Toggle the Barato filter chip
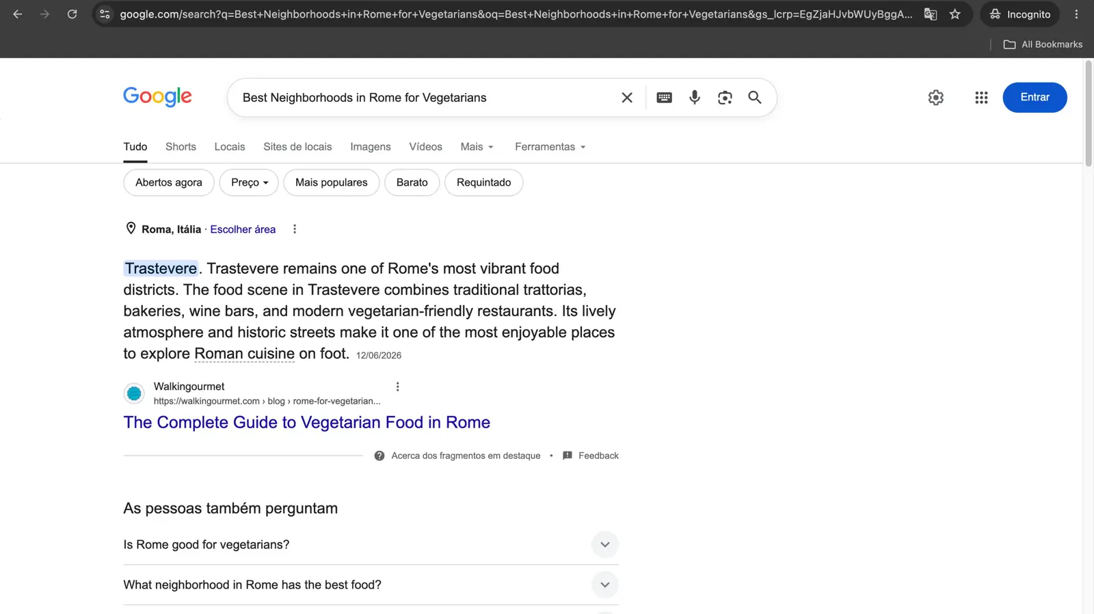1094x614 pixels. point(412,182)
